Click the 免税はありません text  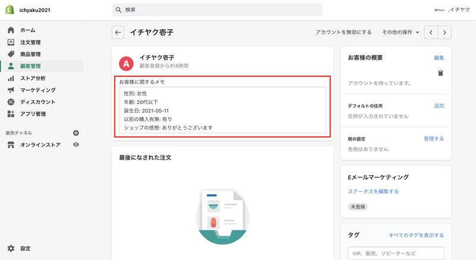click(368, 149)
